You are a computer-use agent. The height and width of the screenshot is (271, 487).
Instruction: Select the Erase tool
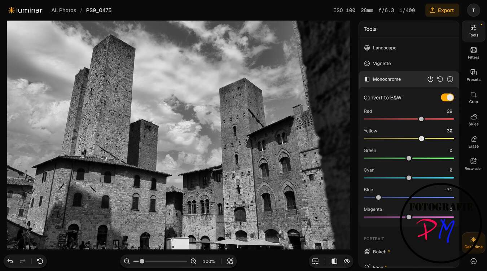(x=473, y=142)
